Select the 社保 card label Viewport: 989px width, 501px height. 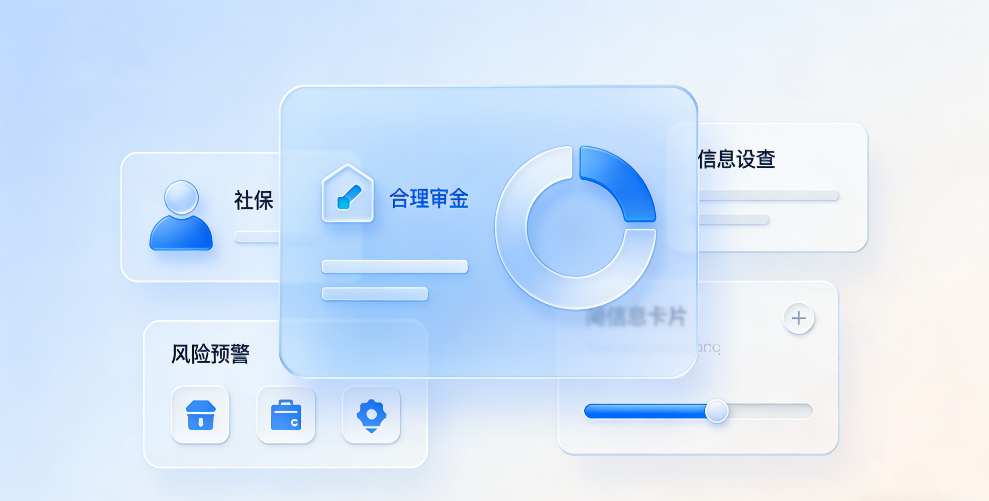pos(254,200)
